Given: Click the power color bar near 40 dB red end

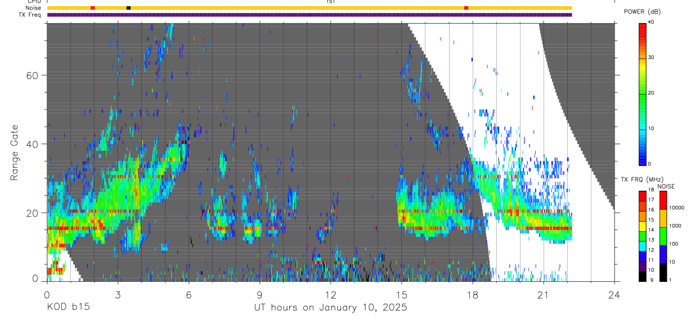Looking at the screenshot, I should pos(643,27).
